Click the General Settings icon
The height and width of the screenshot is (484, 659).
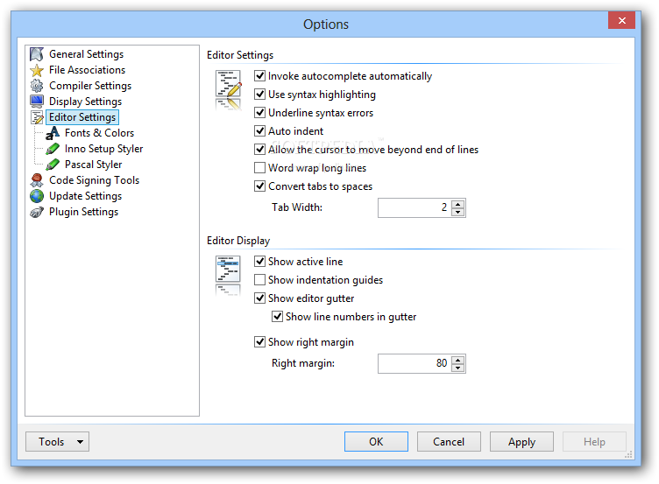tap(37, 54)
